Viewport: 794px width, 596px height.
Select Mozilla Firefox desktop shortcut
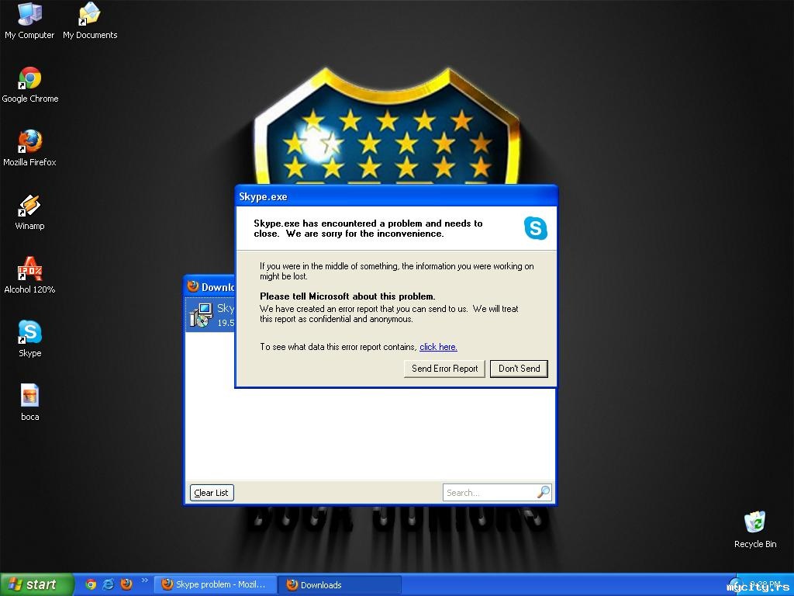click(30, 148)
